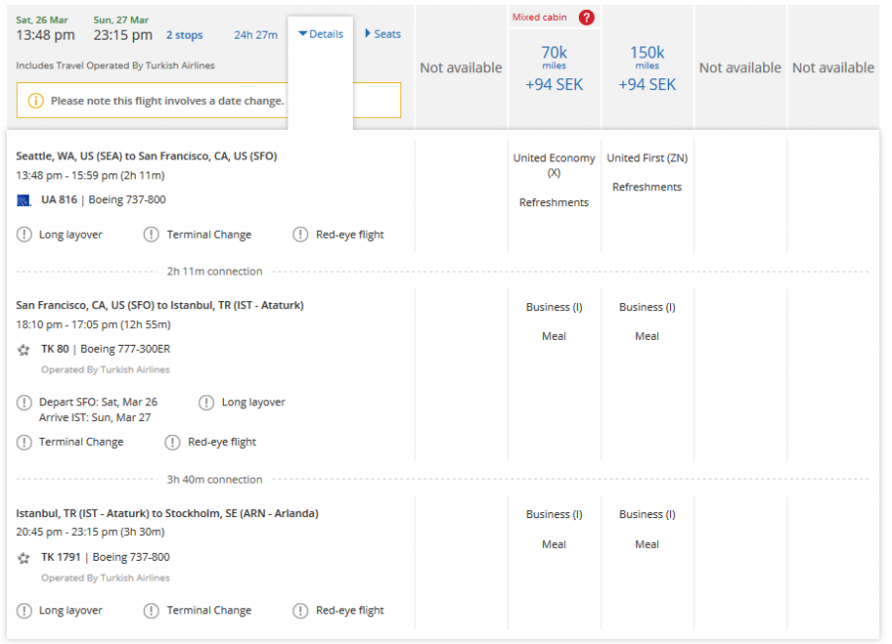Click TK 1791 flight number
Image resolution: width=892 pixels, height=644 pixels.
pyautogui.click(x=60, y=558)
